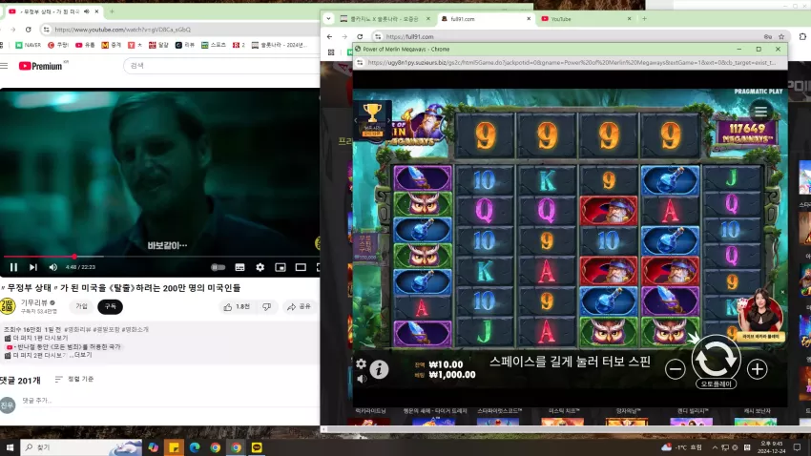Mute the YouTube tab audio icon
Screen dimensions: 811x456
point(87,10)
